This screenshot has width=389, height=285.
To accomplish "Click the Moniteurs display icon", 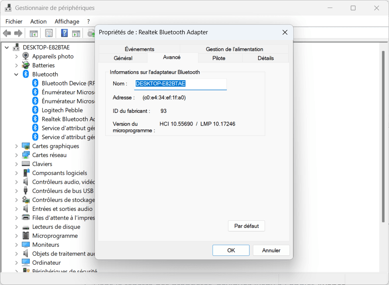I will pos(26,244).
